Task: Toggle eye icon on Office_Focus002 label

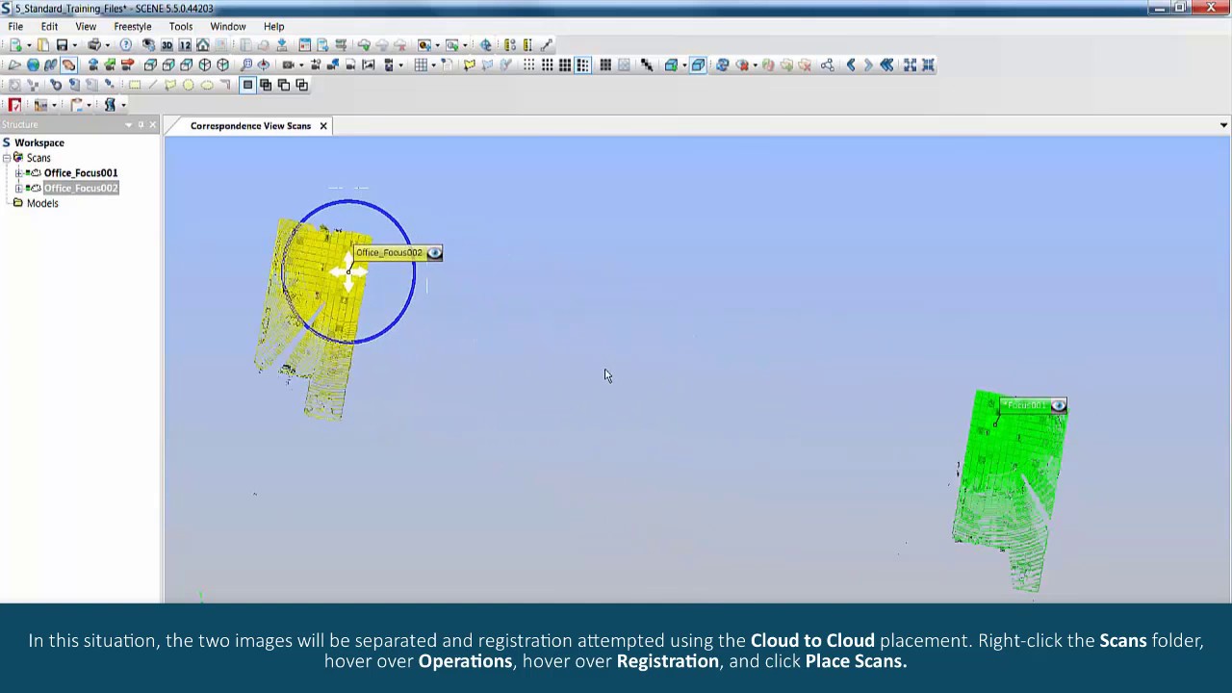Action: [434, 253]
